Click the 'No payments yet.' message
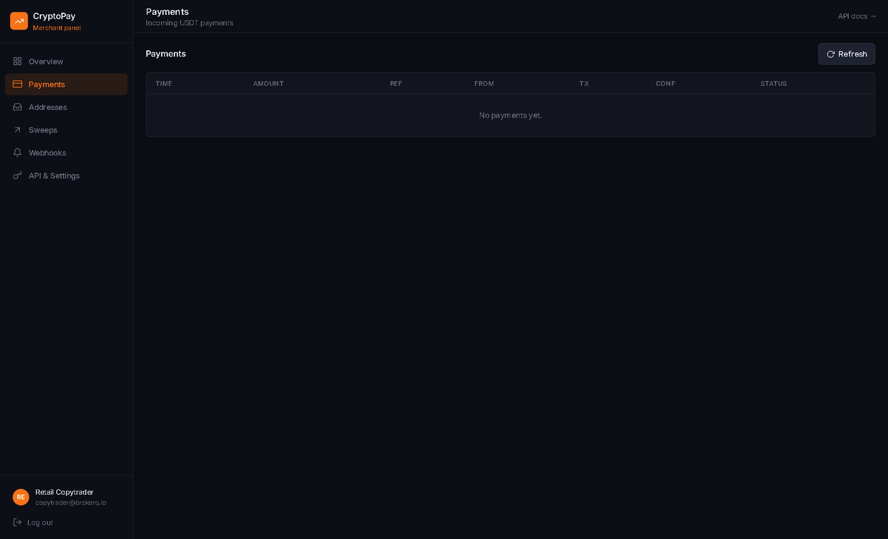 click(x=510, y=115)
